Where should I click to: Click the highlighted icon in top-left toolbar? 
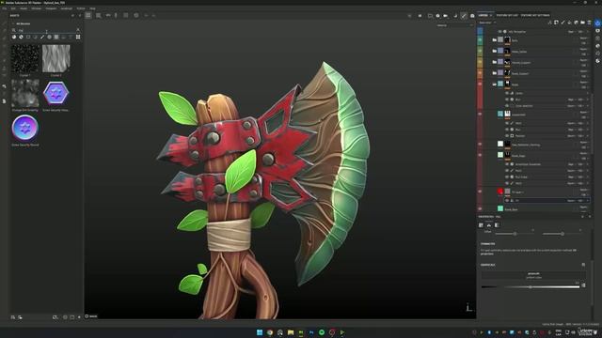click(88, 15)
